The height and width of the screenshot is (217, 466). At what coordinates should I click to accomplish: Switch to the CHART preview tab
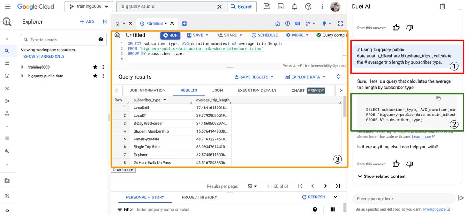coord(308,90)
